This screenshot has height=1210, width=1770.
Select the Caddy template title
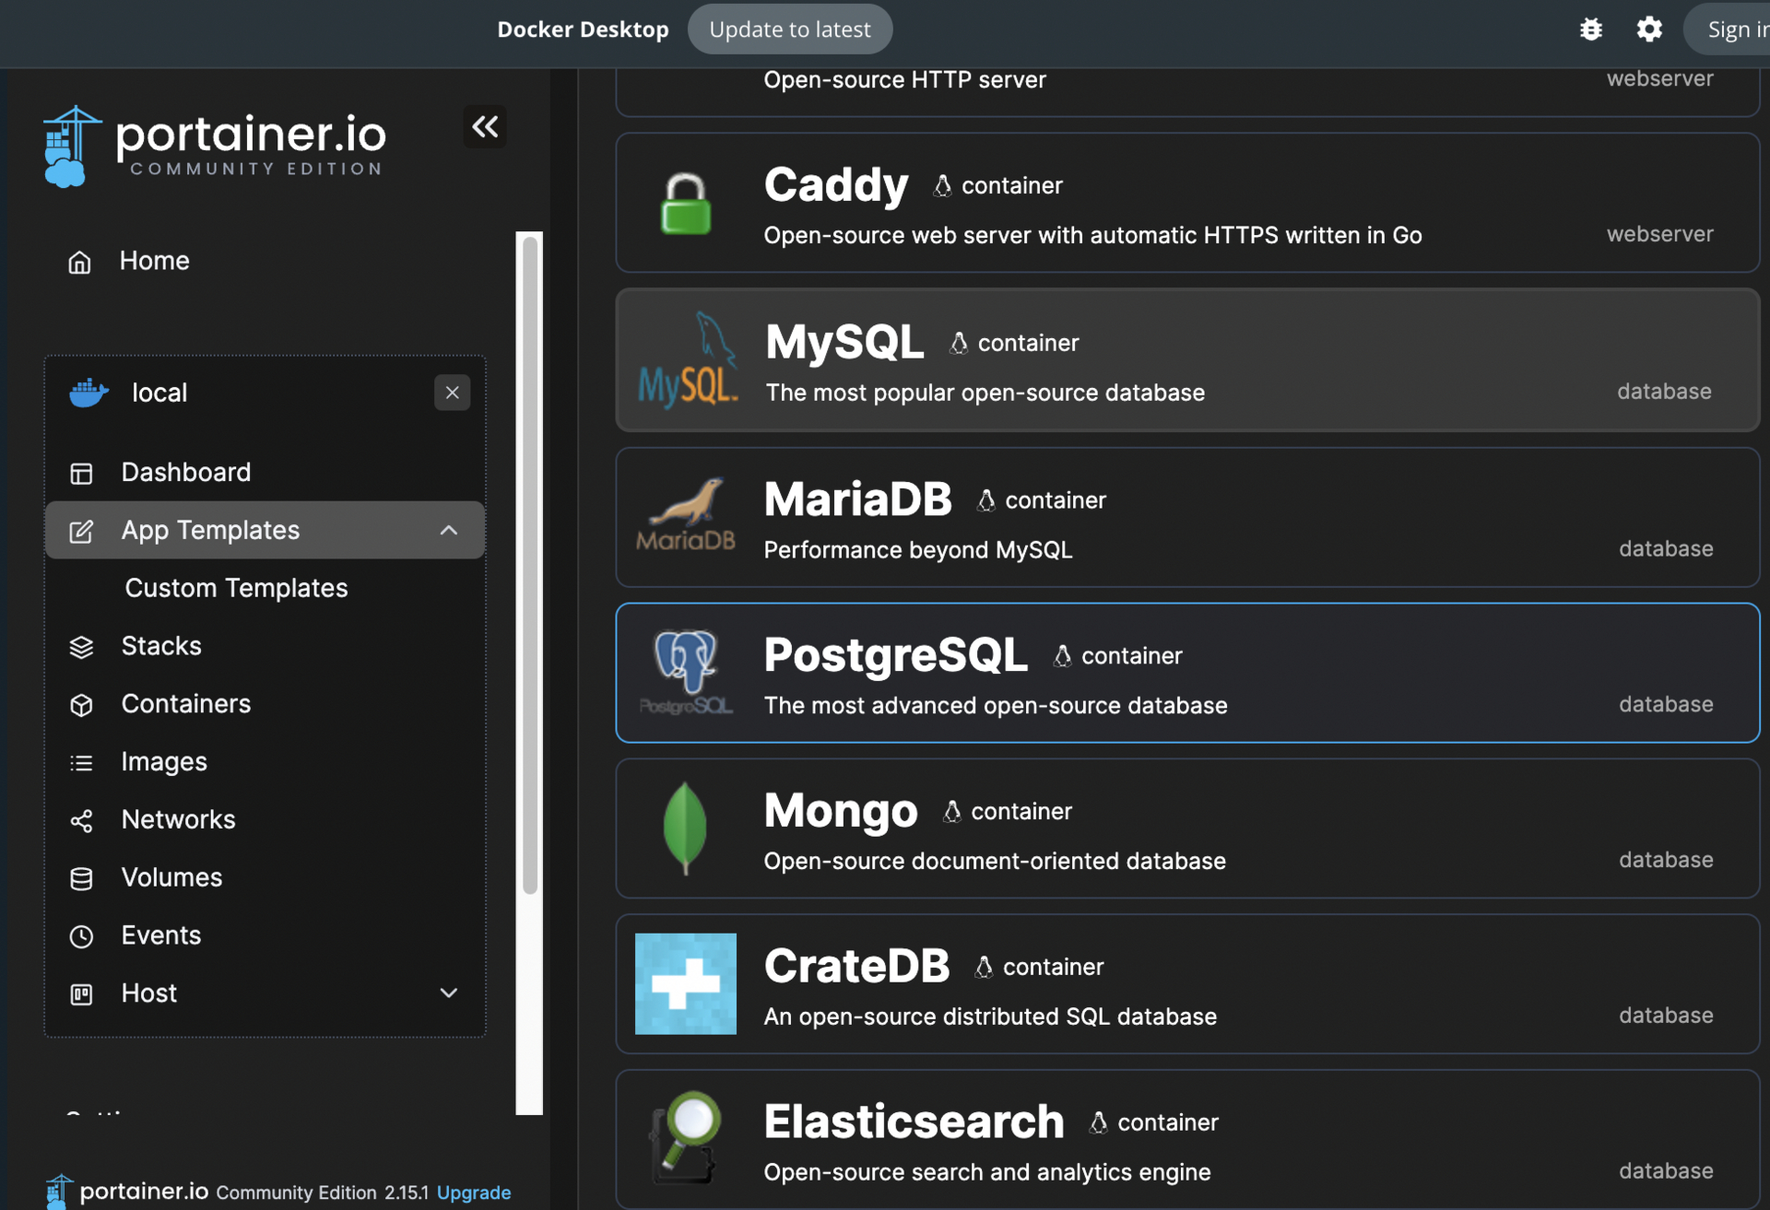(x=836, y=184)
